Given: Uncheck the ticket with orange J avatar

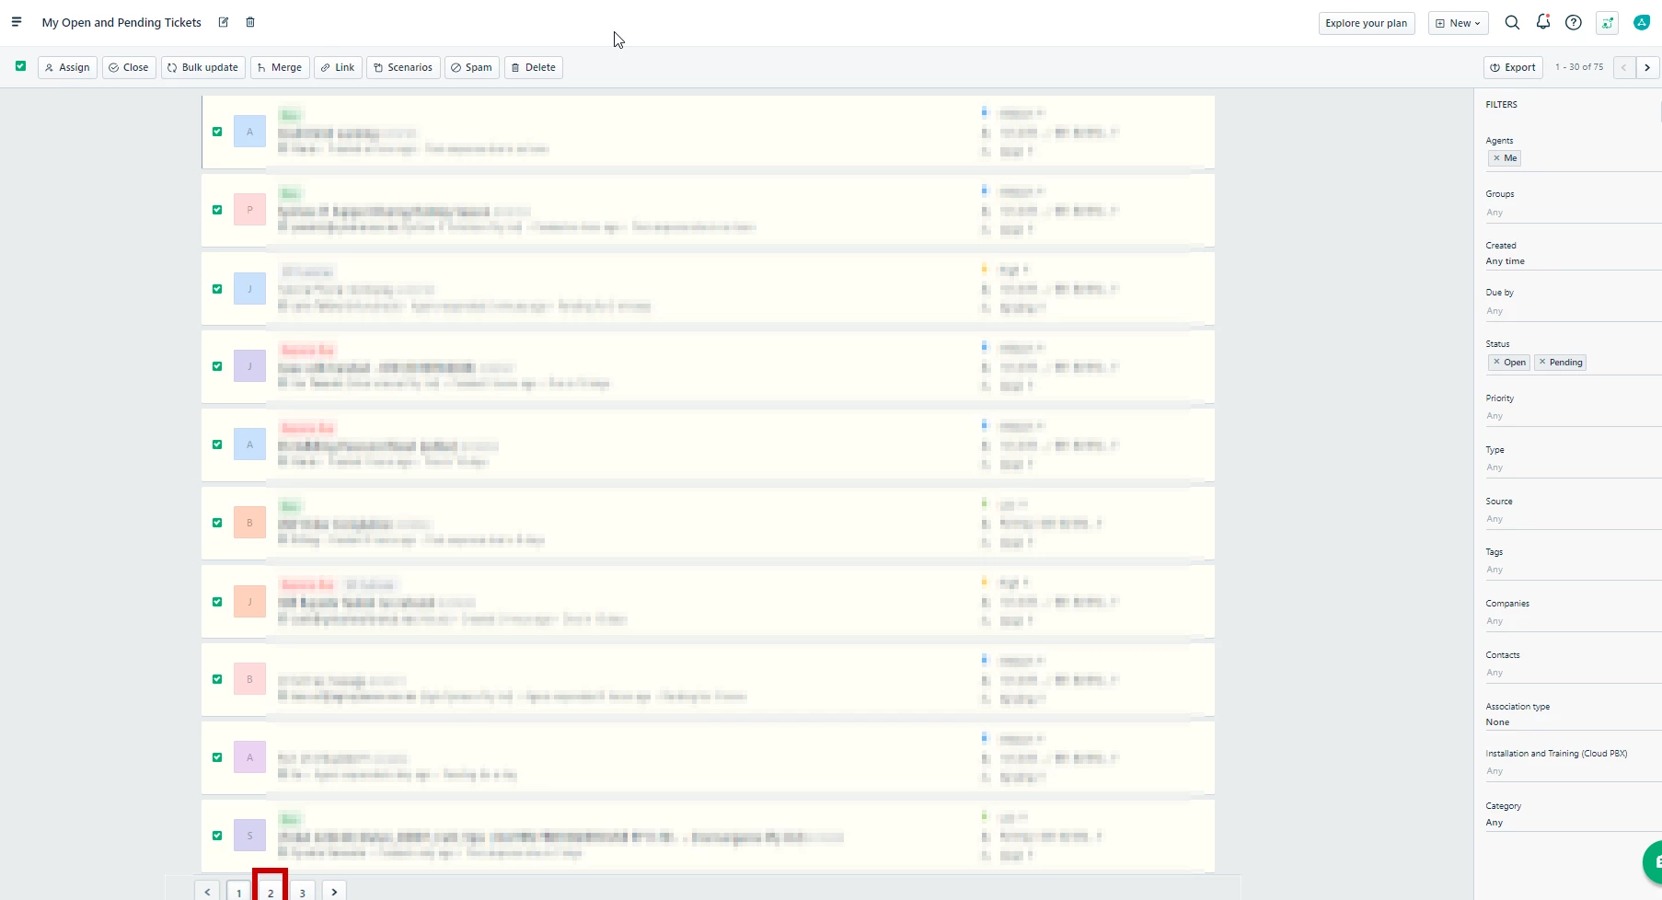Looking at the screenshot, I should (x=217, y=602).
